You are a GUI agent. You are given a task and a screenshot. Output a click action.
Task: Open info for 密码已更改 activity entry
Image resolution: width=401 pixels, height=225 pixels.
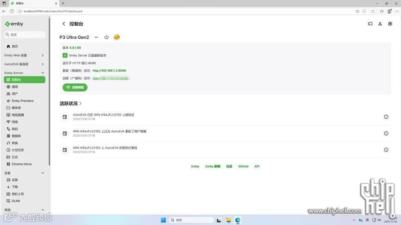tap(386, 150)
